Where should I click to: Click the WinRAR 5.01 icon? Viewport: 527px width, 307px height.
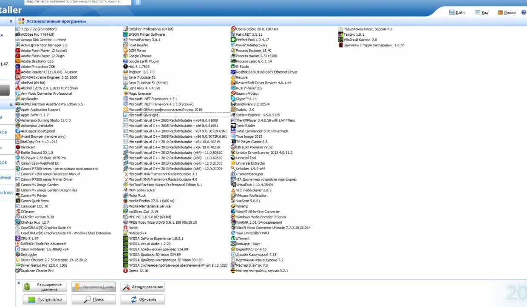(233, 222)
